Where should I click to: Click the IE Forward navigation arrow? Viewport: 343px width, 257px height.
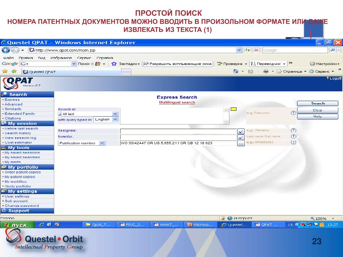point(15,51)
